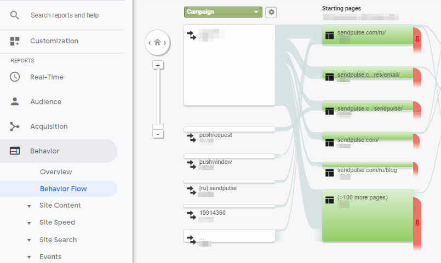The image size is (441, 263).
Task: Click the Audience person icon
Action: (x=15, y=101)
